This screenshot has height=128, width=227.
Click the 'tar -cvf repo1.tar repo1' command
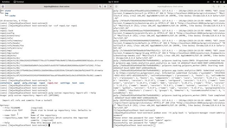[63, 26]
